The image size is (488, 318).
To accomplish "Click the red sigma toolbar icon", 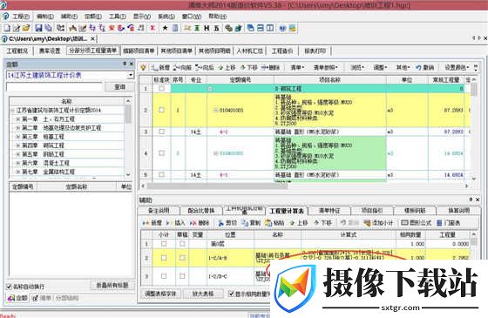I will coord(152,28).
